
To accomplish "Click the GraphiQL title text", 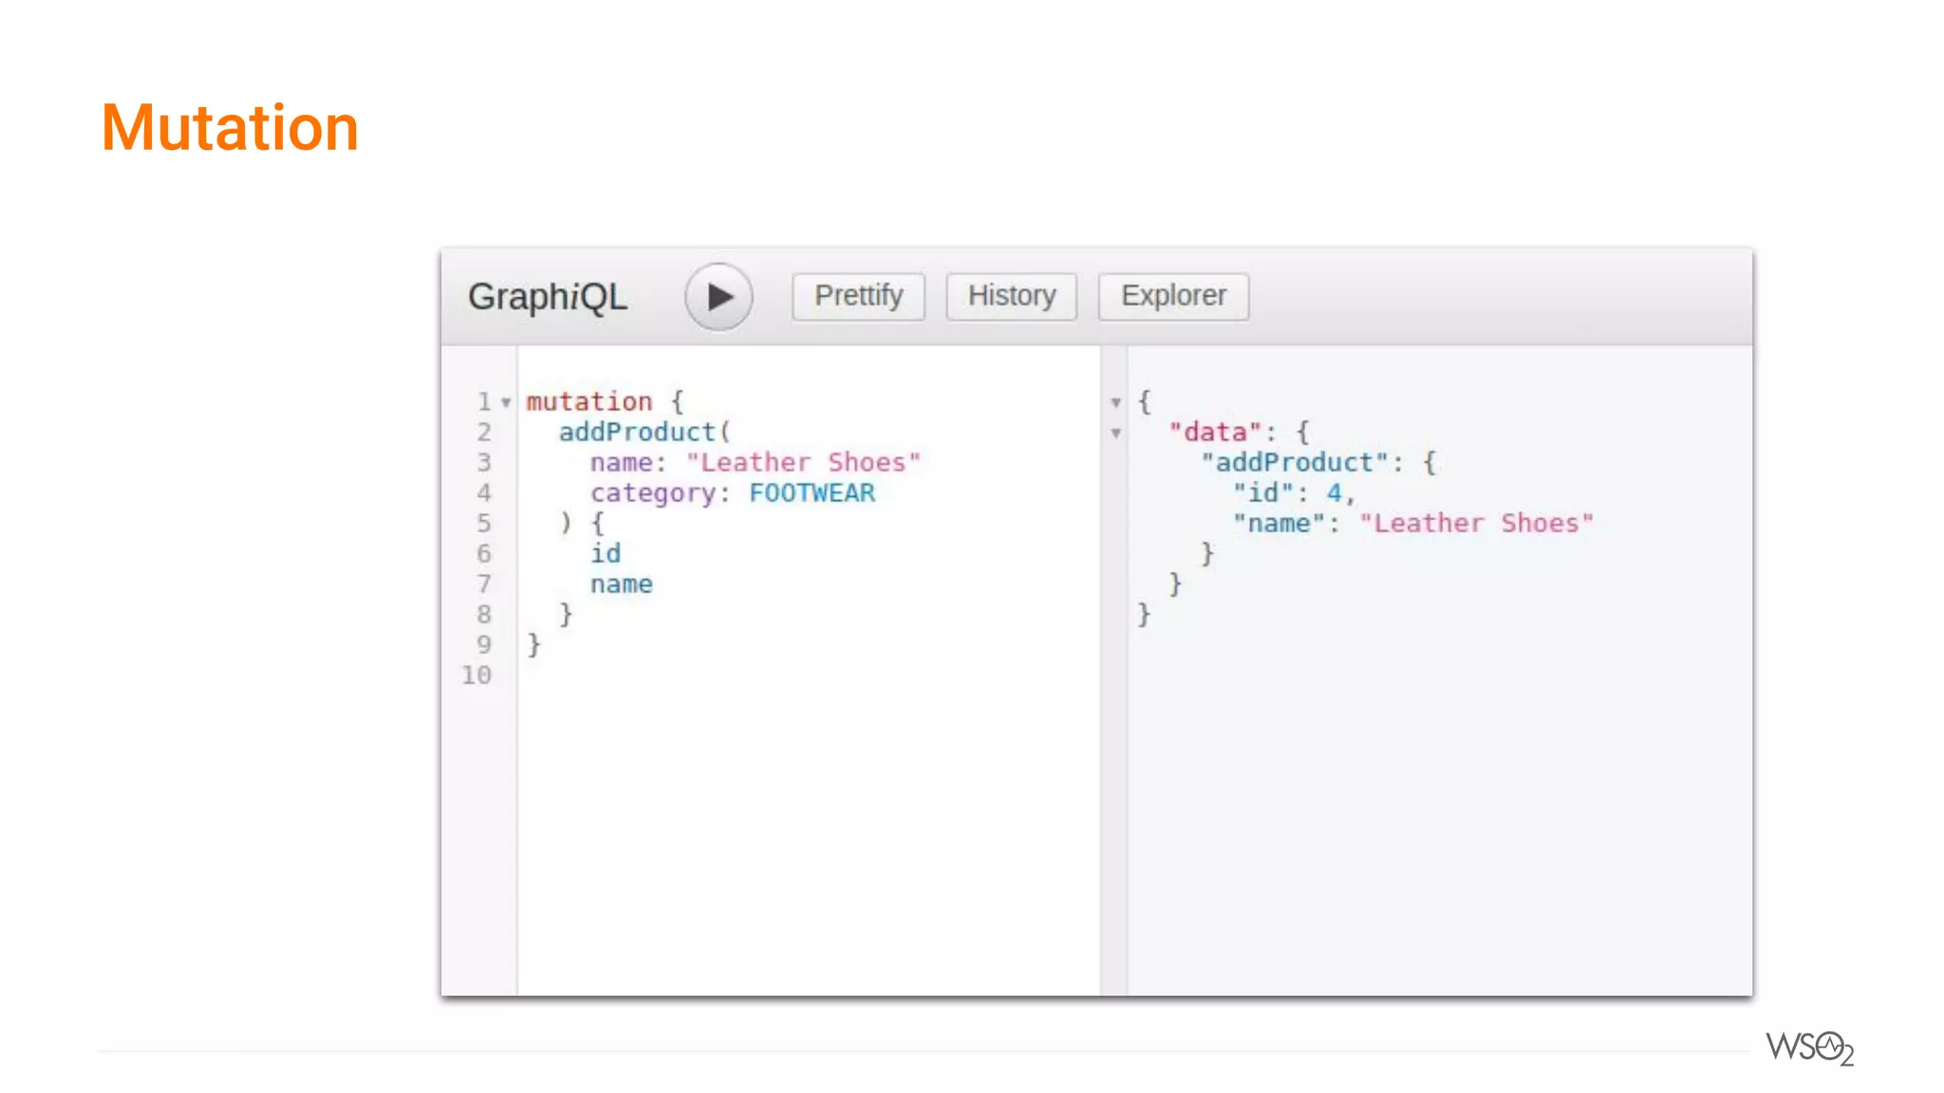I will (547, 297).
